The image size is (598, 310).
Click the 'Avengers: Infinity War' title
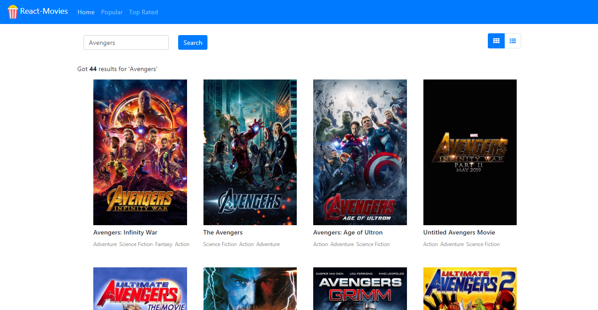tap(125, 232)
